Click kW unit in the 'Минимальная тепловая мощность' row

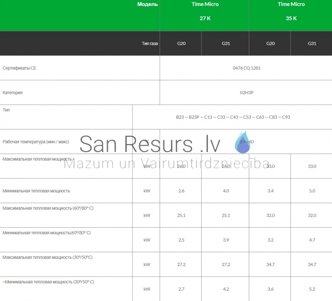(147, 191)
